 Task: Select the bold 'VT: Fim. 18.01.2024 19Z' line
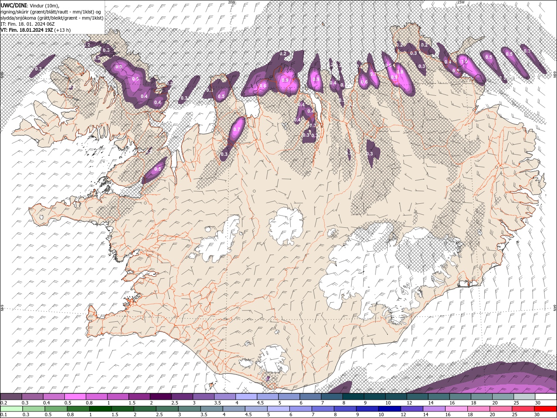(x=27, y=30)
